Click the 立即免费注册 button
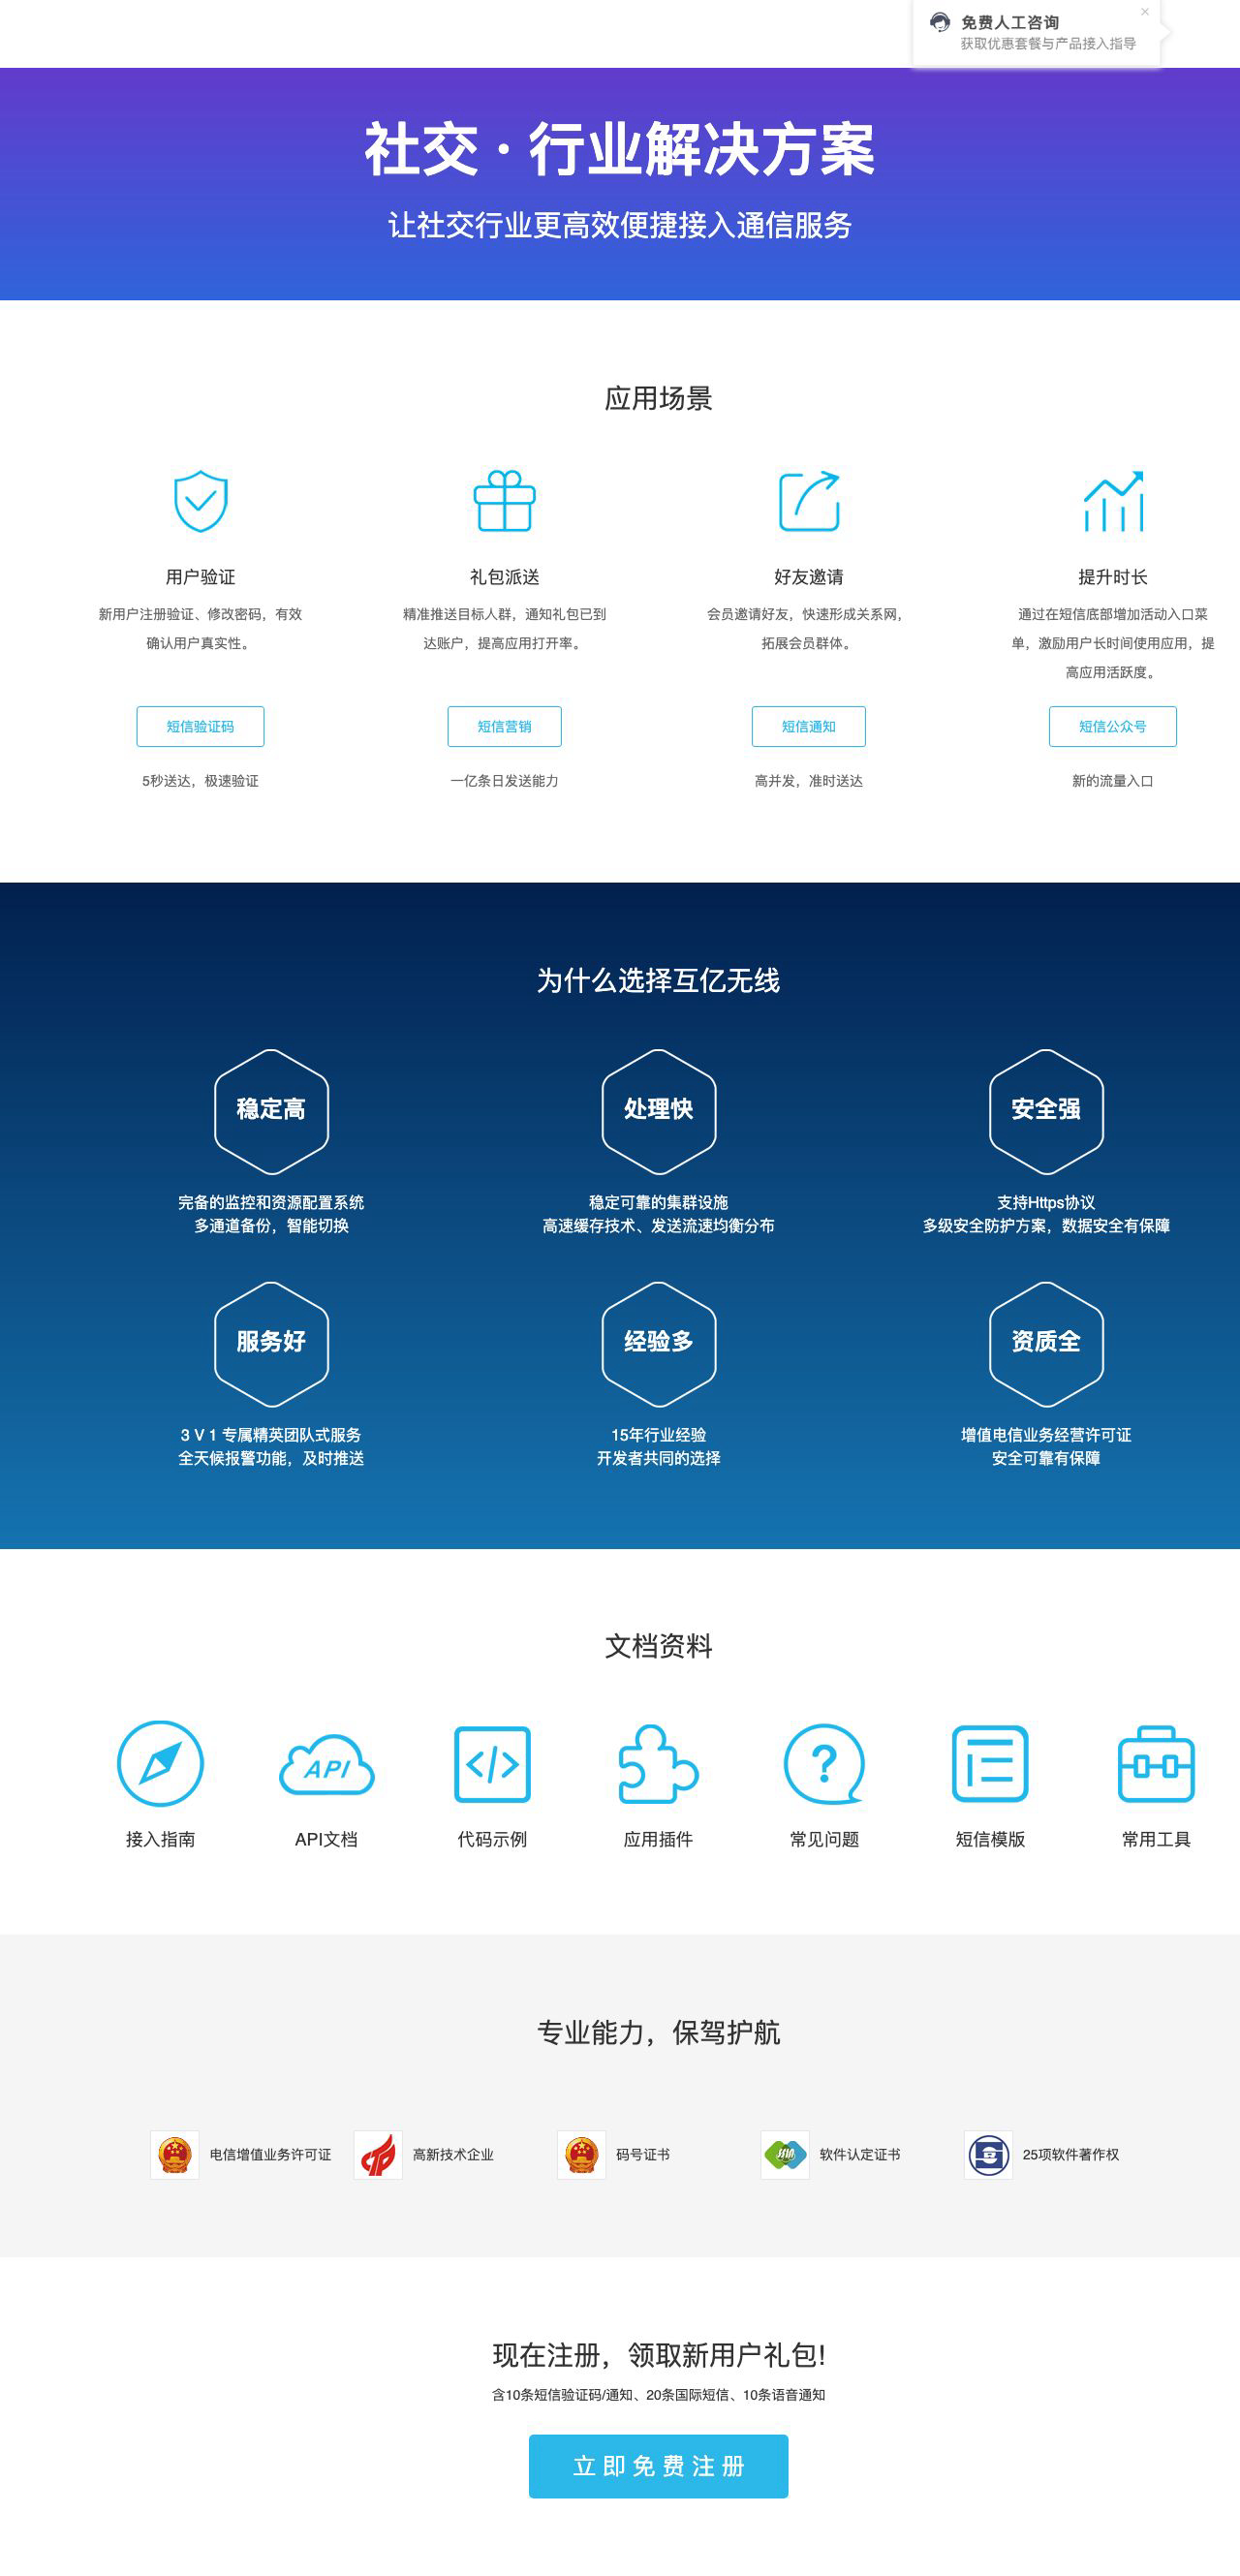This screenshot has width=1240, height=2576. 658,2467
